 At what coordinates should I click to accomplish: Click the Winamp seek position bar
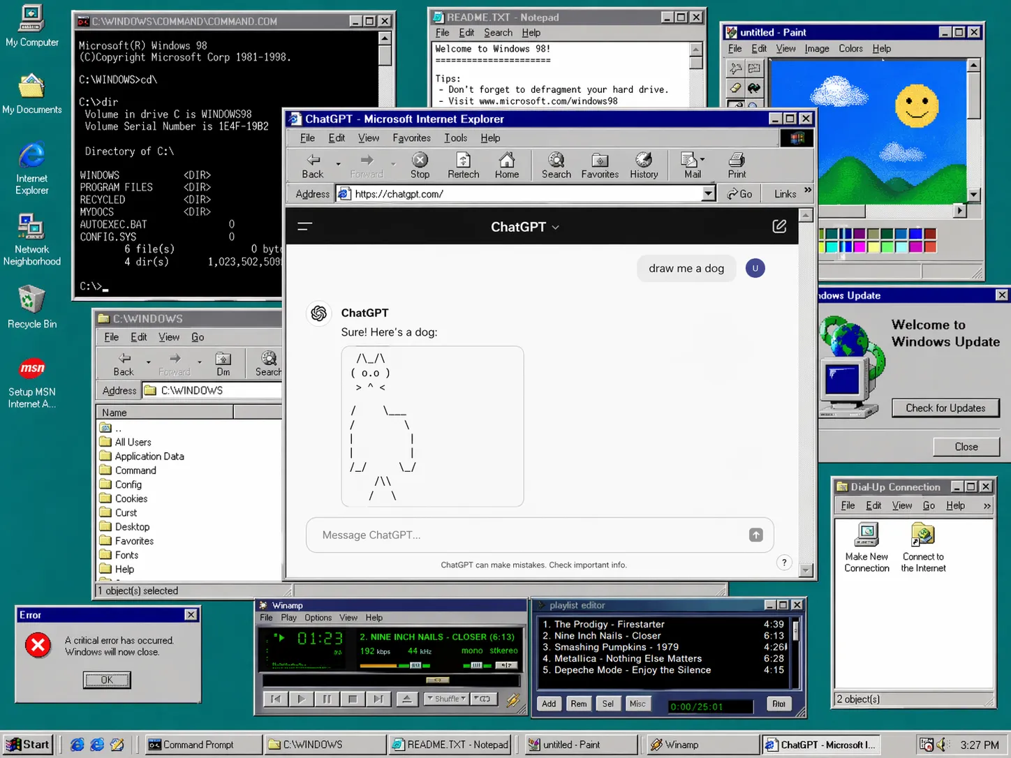point(391,680)
